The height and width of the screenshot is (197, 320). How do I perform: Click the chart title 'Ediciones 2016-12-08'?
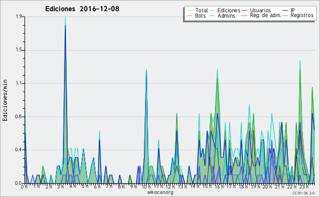click(x=82, y=9)
